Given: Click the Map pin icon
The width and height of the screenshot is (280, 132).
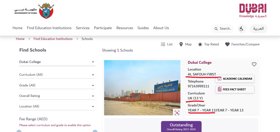Looking at the screenshot, I should point(181,44).
